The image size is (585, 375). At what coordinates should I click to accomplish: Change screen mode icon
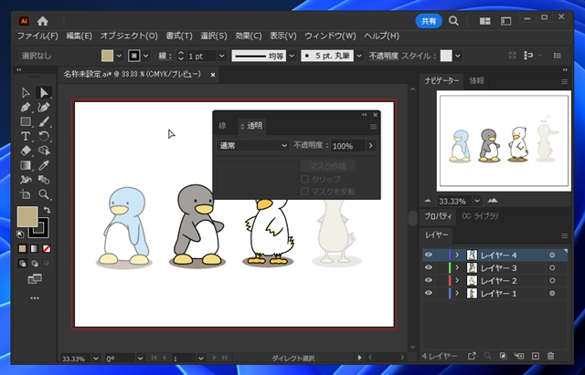click(x=35, y=279)
